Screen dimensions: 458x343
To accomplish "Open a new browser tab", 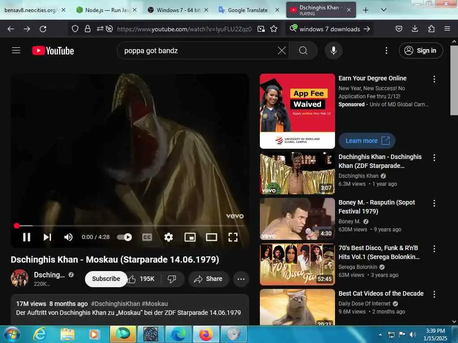I will pyautogui.click(x=365, y=10).
